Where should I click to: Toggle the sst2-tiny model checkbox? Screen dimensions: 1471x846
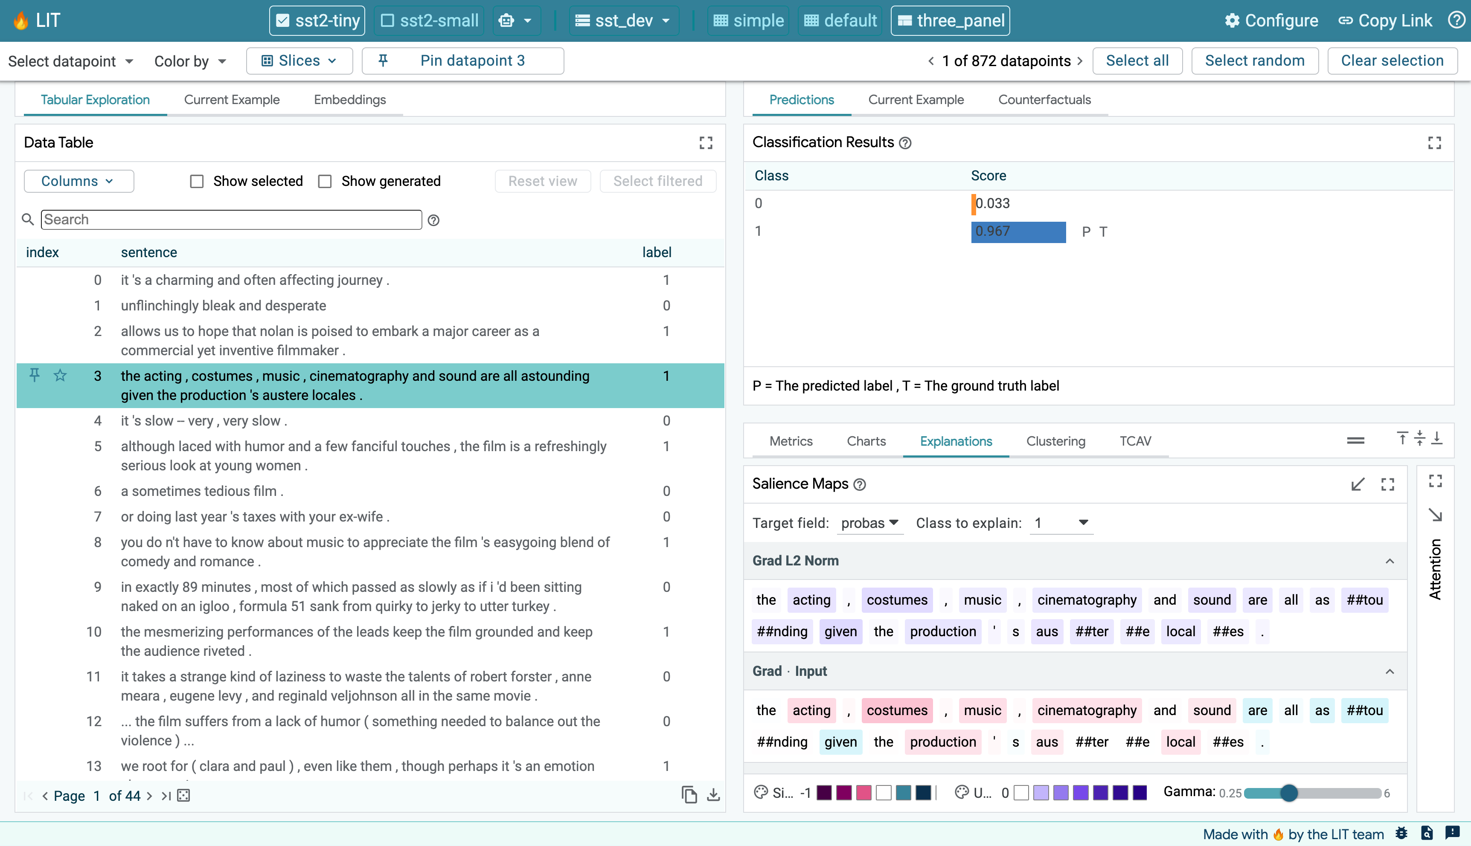pos(282,21)
